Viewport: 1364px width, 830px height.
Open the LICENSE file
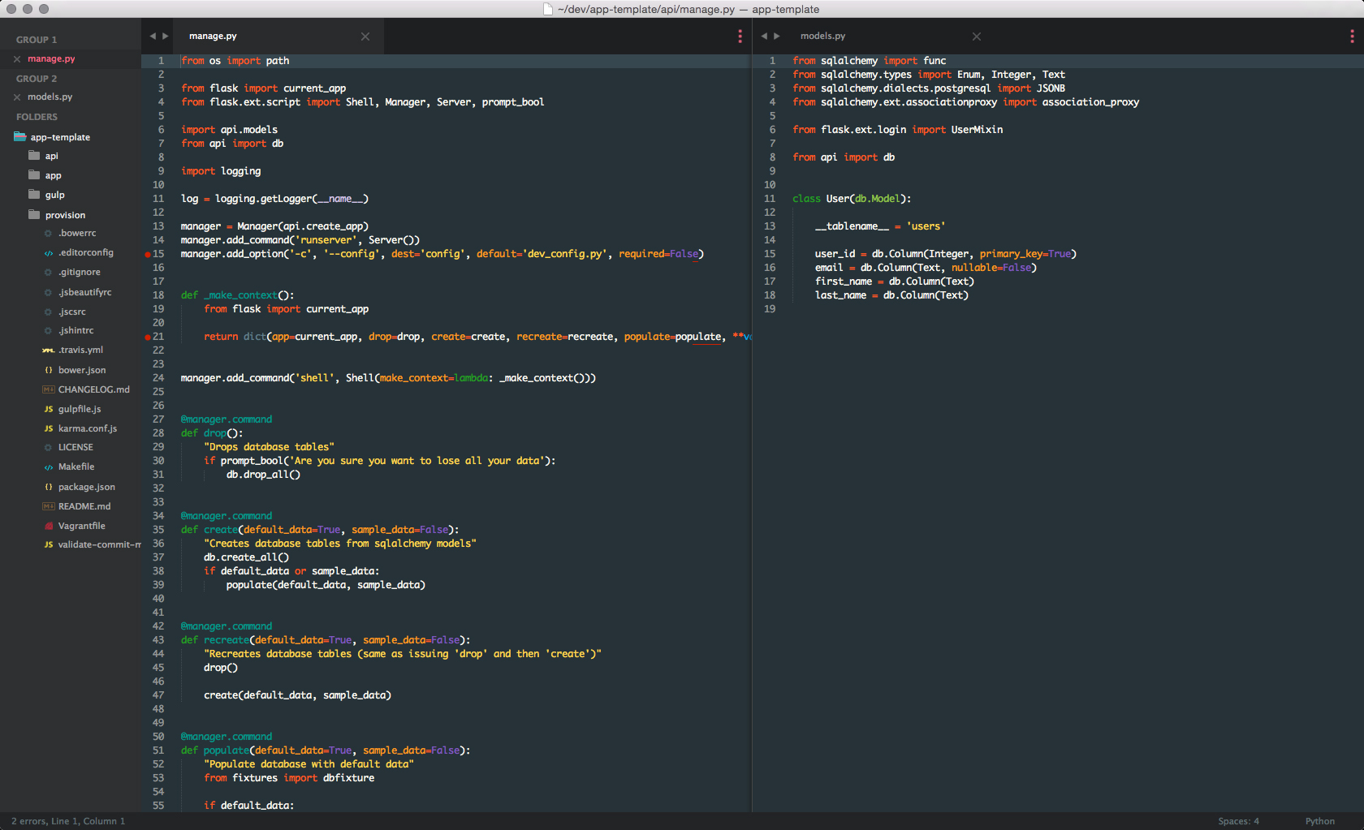click(76, 448)
